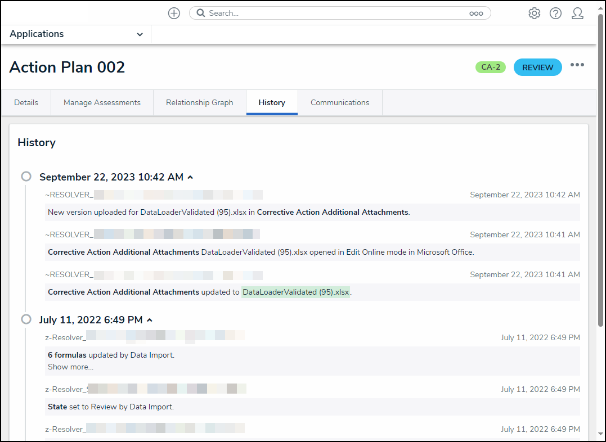The height and width of the screenshot is (442, 606).
Task: Click the CA-2 green badge
Action: [491, 67]
